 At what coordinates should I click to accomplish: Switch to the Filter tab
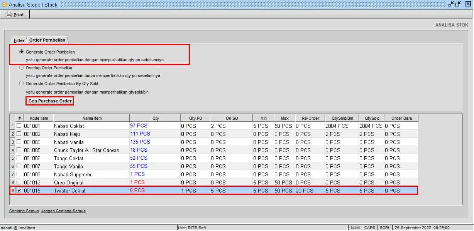[19, 40]
